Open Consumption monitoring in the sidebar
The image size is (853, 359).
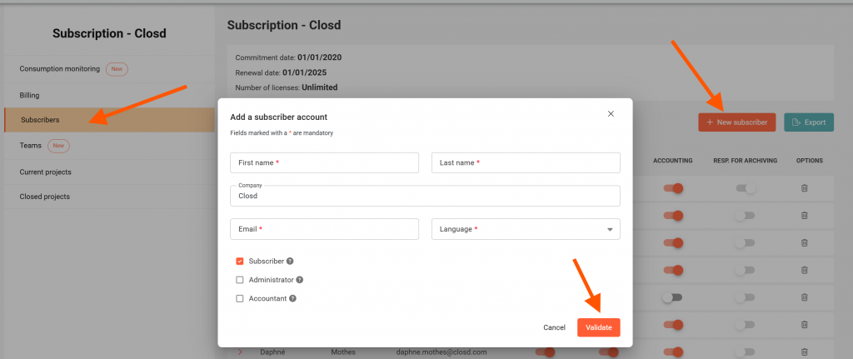(x=60, y=68)
